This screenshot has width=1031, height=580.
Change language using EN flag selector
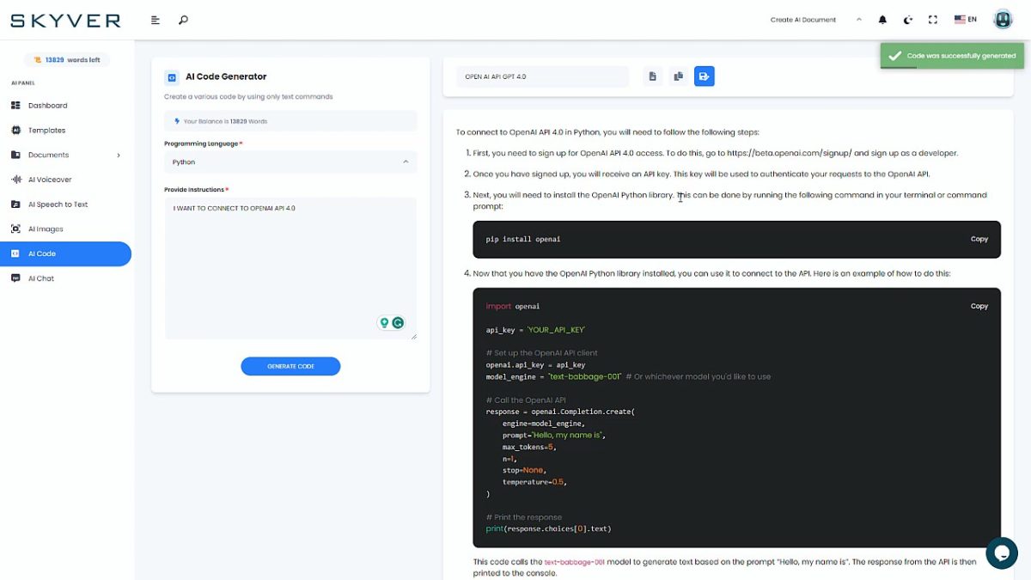[x=966, y=20]
